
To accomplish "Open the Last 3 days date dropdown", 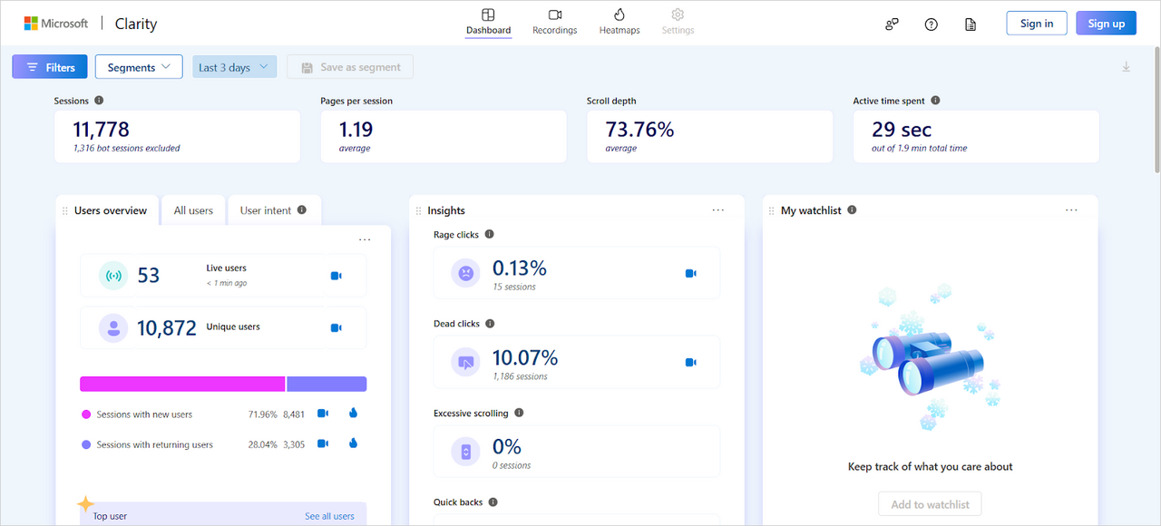I will point(234,67).
